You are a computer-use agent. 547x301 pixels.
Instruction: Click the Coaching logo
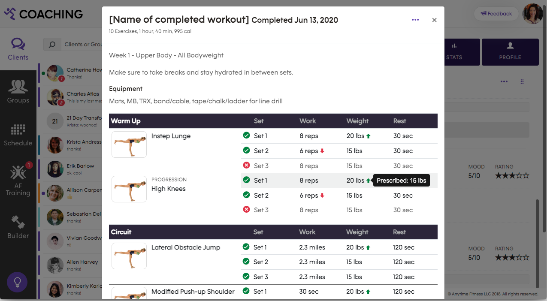coord(43,14)
